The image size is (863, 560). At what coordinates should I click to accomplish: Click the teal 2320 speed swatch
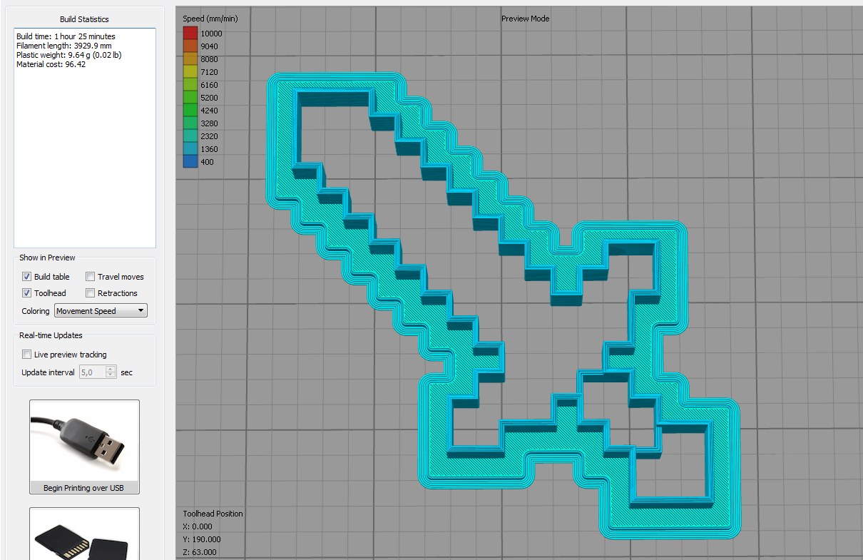click(x=189, y=136)
